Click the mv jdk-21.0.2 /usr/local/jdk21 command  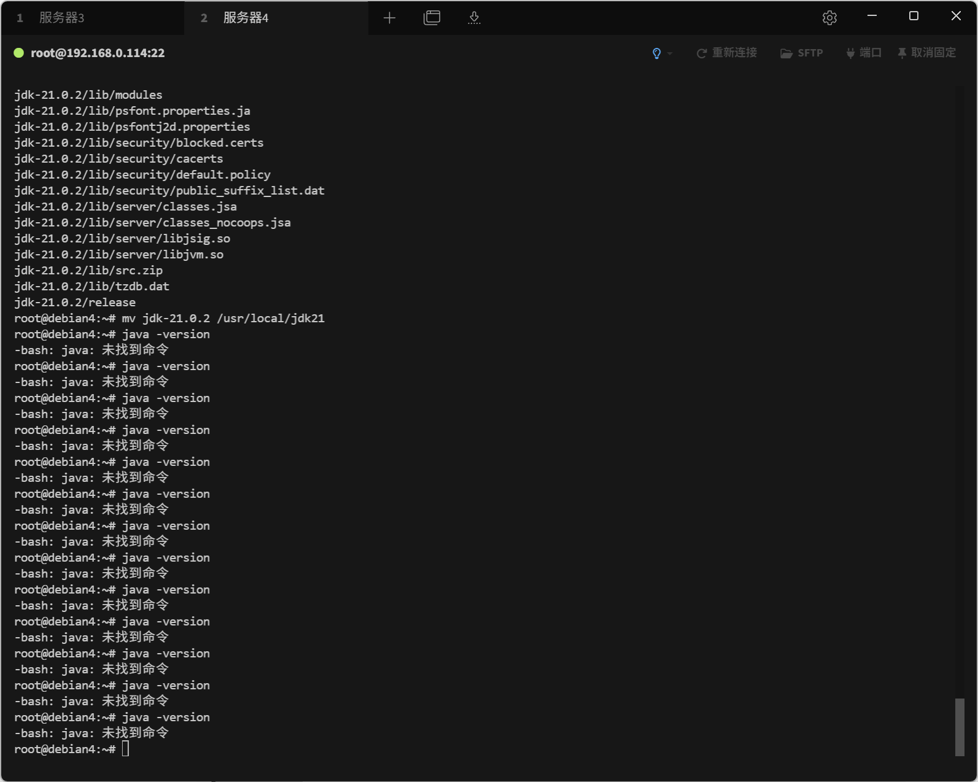pyautogui.click(x=223, y=318)
